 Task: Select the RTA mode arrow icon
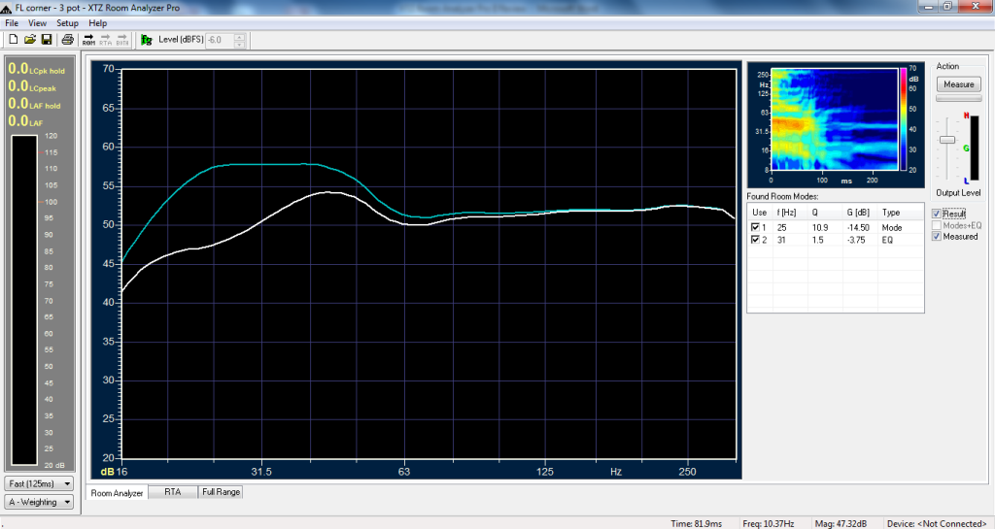coord(105,40)
